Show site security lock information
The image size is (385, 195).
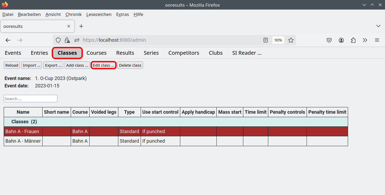67,40
